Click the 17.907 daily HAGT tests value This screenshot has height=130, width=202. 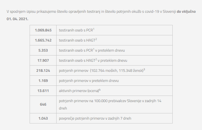pyautogui.click(x=43, y=60)
